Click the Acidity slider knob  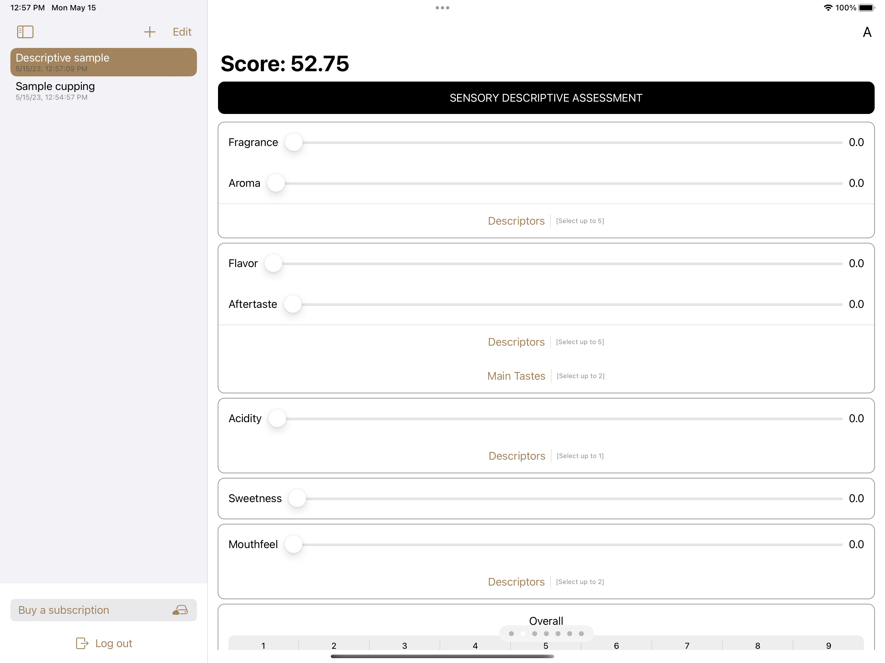point(277,419)
